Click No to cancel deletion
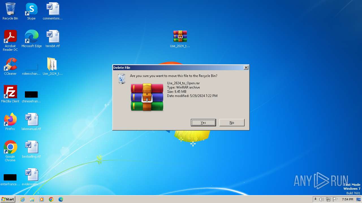 [232, 123]
